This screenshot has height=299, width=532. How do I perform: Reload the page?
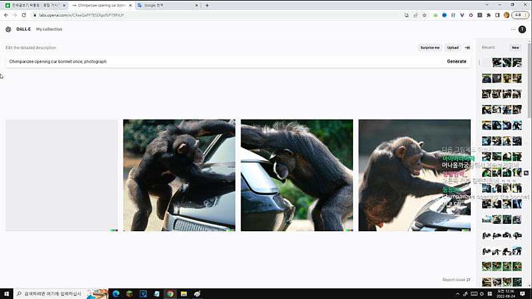click(x=24, y=15)
